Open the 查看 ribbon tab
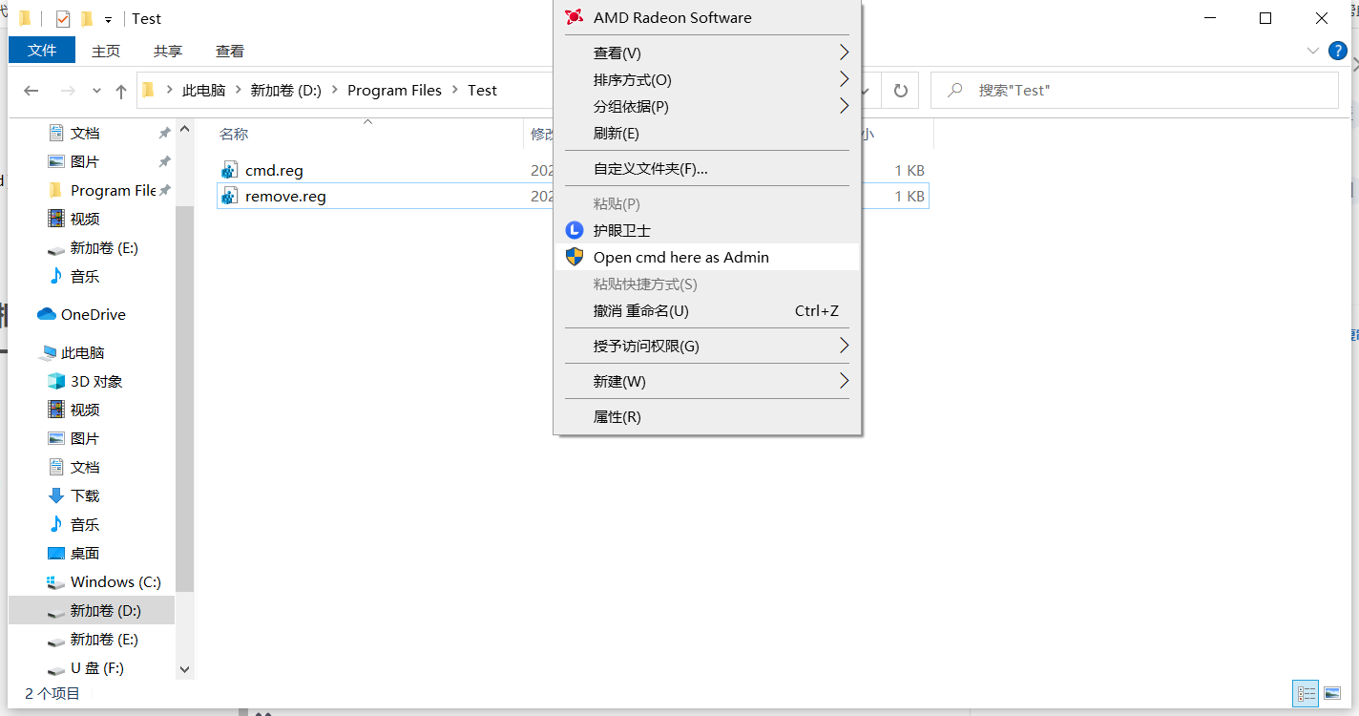Viewport: 1359px width, 716px height. 230,51
